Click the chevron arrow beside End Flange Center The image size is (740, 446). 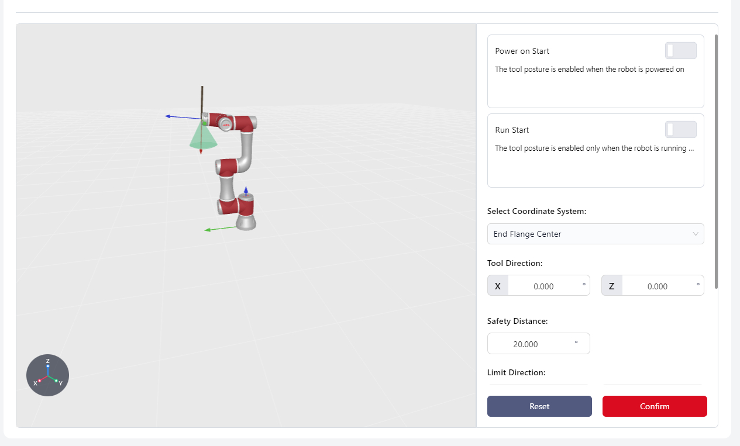click(x=696, y=234)
